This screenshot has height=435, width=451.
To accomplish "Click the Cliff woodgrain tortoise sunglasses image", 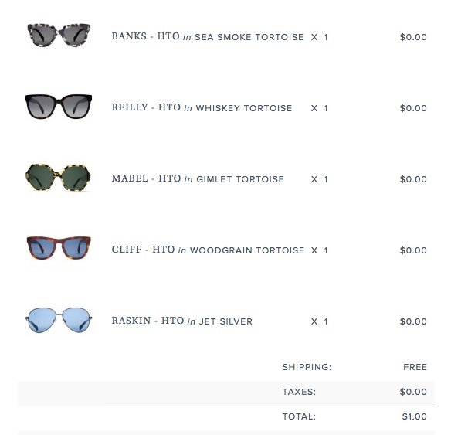I will click(x=59, y=248).
